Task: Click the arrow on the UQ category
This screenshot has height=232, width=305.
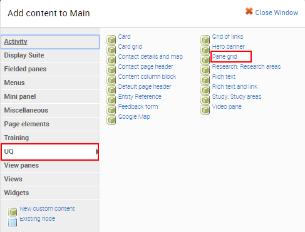Action: 97,151
